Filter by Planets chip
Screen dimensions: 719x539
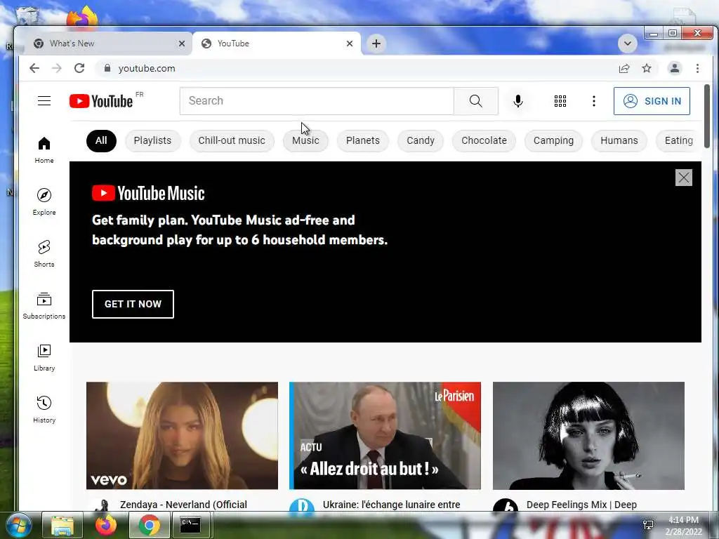(x=363, y=140)
